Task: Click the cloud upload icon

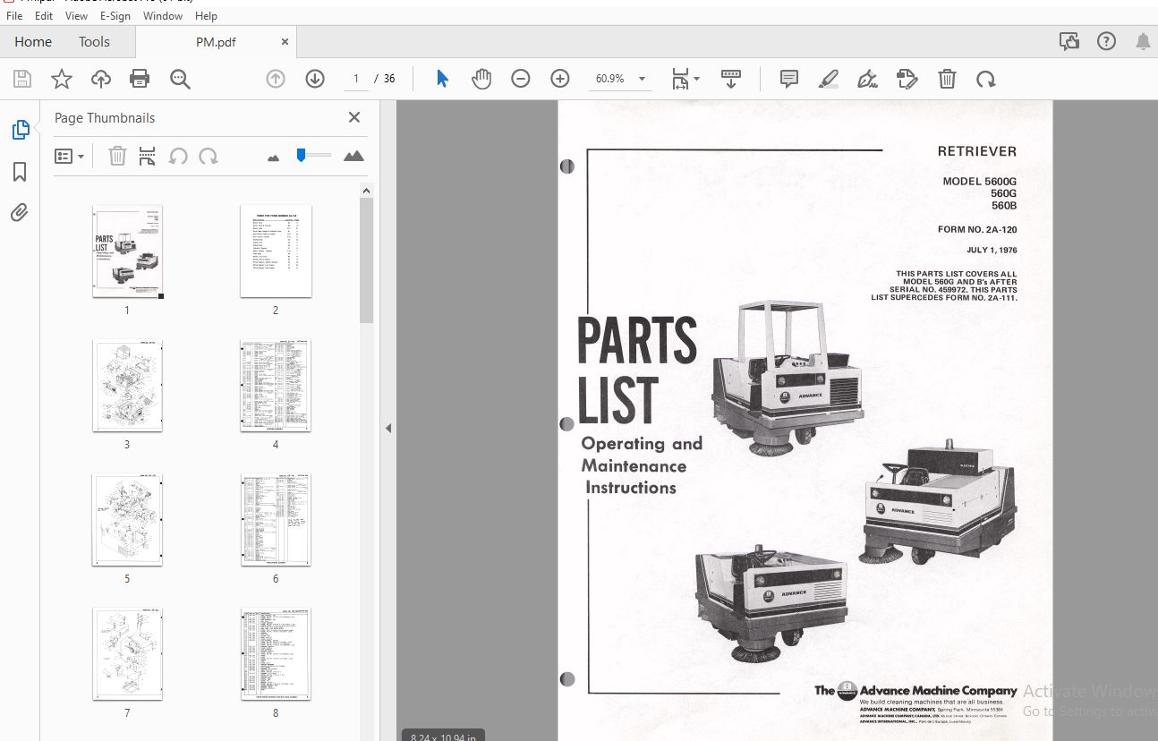Action: (x=101, y=79)
